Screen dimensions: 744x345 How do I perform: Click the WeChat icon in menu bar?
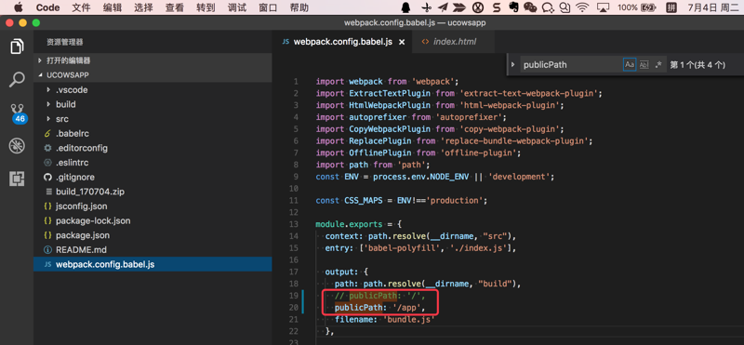click(x=530, y=7)
